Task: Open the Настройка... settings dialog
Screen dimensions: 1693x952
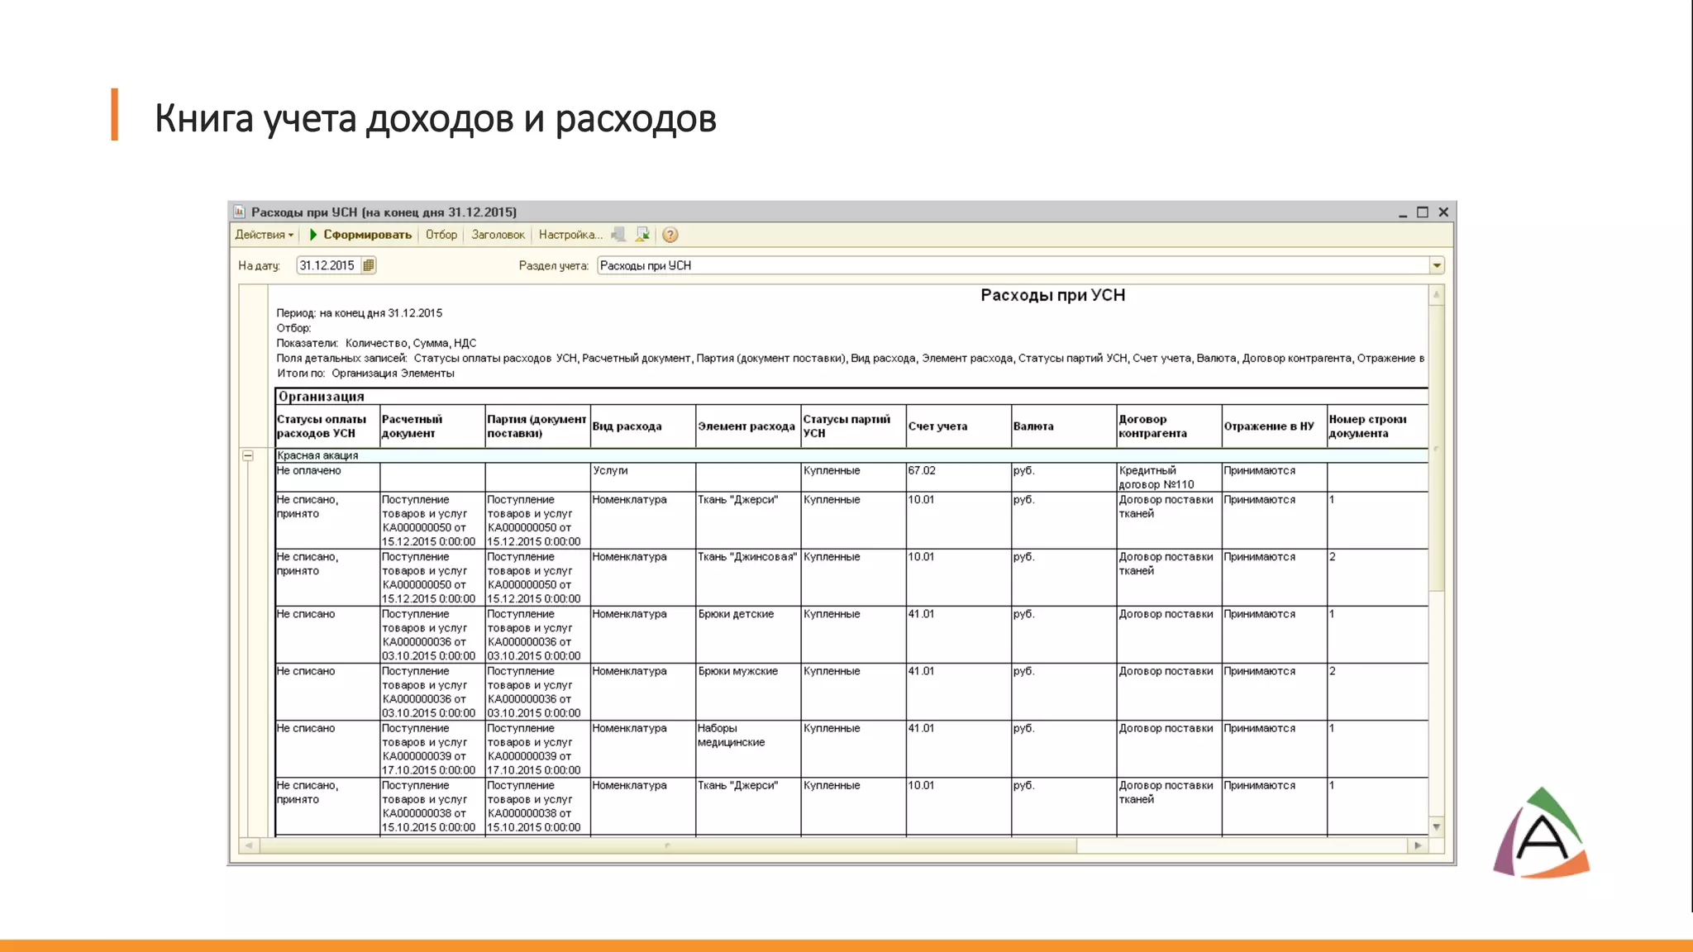Action: pyautogui.click(x=570, y=235)
